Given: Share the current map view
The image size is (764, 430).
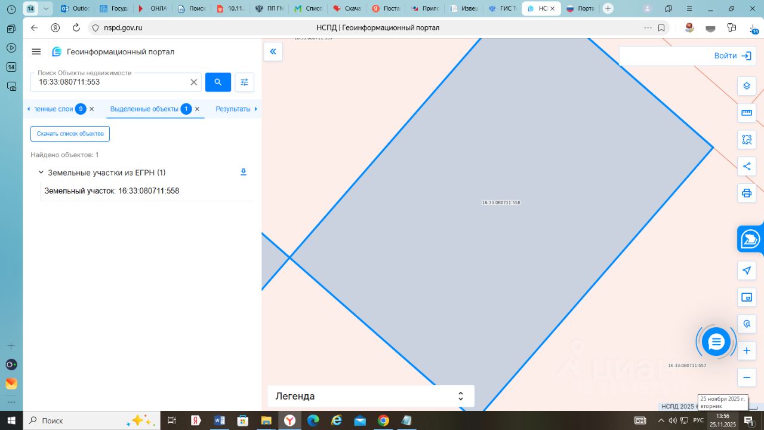Looking at the screenshot, I should (747, 166).
